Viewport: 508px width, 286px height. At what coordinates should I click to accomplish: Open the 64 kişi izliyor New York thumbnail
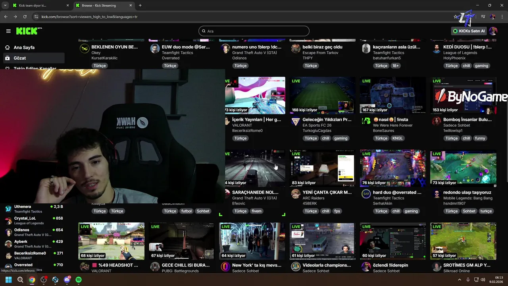pyautogui.click(x=252, y=241)
